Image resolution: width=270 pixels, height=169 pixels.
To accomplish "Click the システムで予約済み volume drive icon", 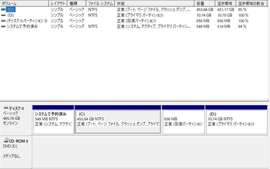I will (x=3, y=26).
